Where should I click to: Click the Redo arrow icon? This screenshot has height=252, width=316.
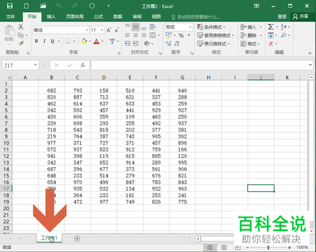pyautogui.click(x=75, y=6)
